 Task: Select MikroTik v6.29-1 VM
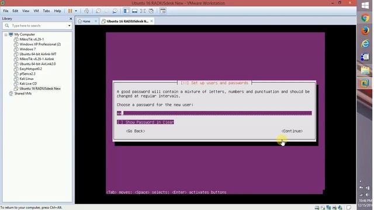pos(32,39)
